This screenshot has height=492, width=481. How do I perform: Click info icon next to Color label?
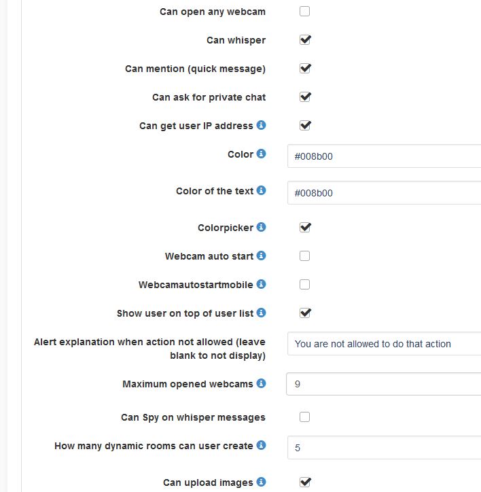262,154
